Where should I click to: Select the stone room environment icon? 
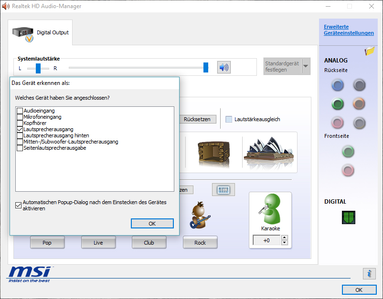click(214, 154)
